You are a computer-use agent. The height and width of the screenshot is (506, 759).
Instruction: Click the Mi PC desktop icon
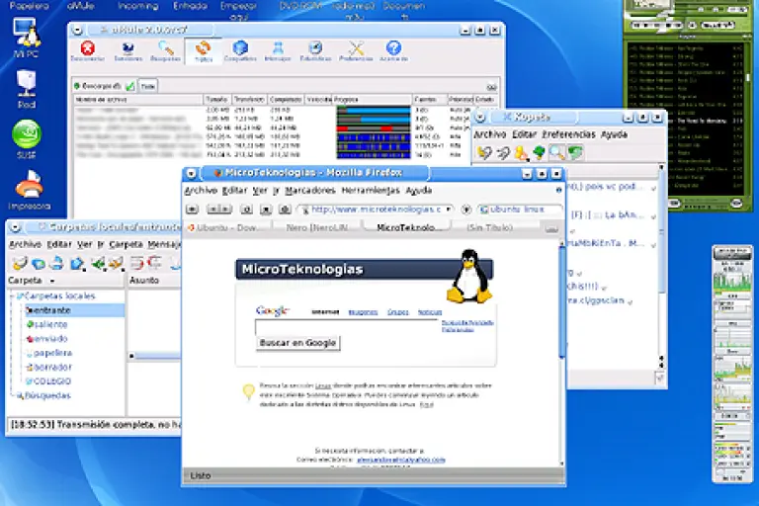coord(26,34)
